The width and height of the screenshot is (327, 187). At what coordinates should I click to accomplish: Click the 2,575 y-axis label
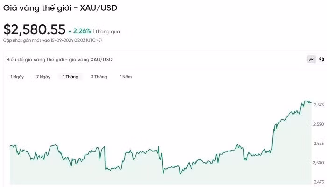[319, 105]
